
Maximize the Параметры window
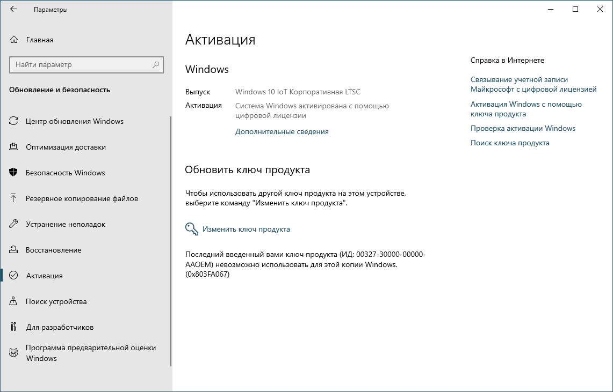coord(575,9)
